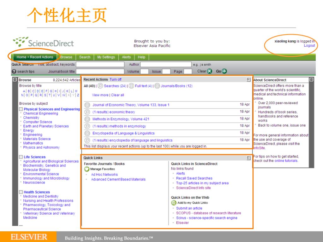Collapse the About ScienceDirect panel
The height and width of the screenshot is (242, 323).
click(x=311, y=80)
